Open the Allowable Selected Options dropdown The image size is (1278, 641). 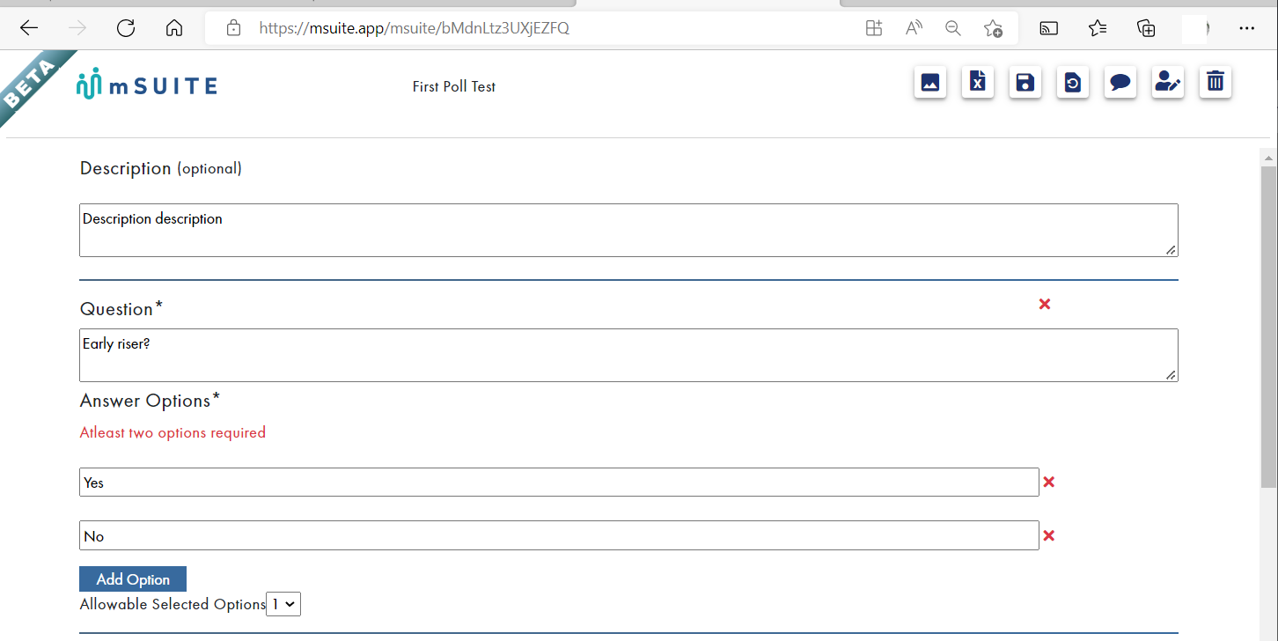pos(283,604)
